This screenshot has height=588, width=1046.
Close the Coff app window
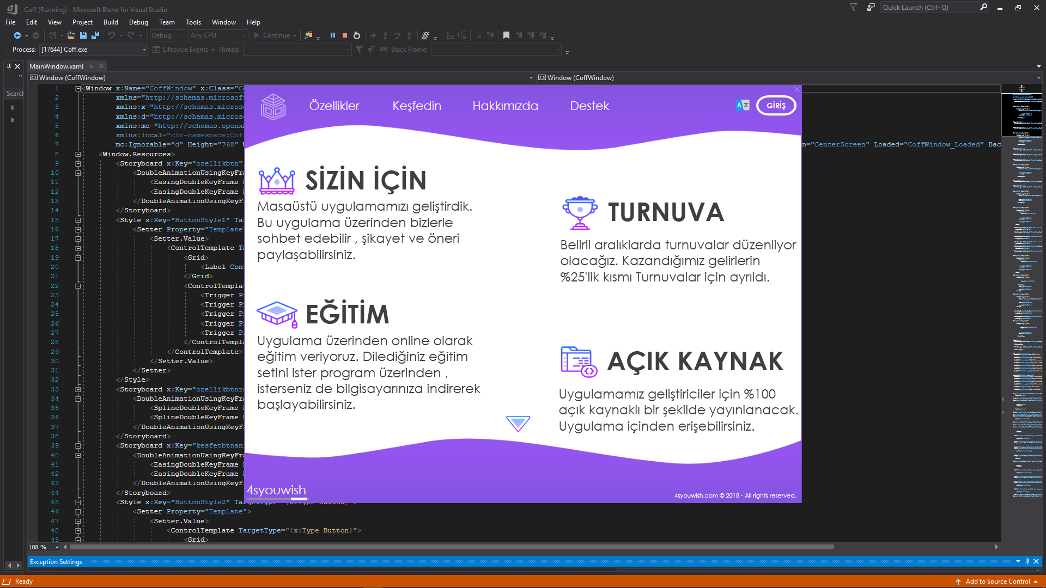point(797,89)
